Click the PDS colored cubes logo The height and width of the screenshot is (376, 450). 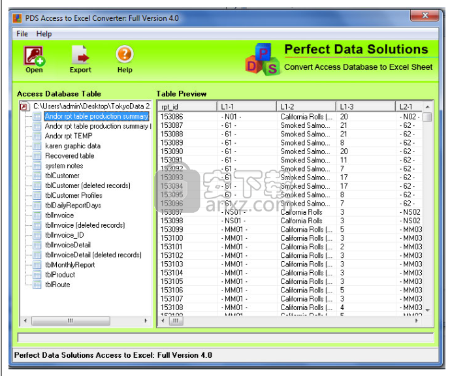tap(262, 59)
